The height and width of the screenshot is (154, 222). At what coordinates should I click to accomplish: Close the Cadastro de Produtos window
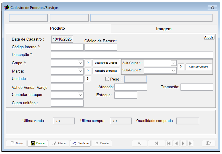[x=213, y=7]
